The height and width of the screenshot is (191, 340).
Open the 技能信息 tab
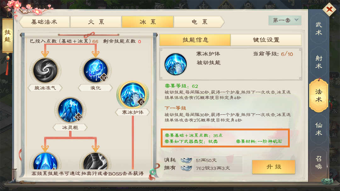point(195,40)
